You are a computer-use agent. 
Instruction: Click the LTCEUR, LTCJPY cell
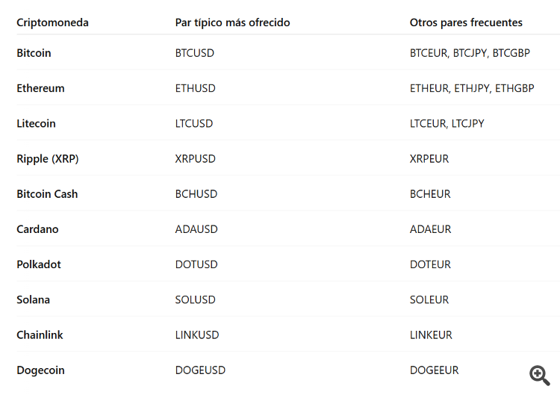coord(447,123)
